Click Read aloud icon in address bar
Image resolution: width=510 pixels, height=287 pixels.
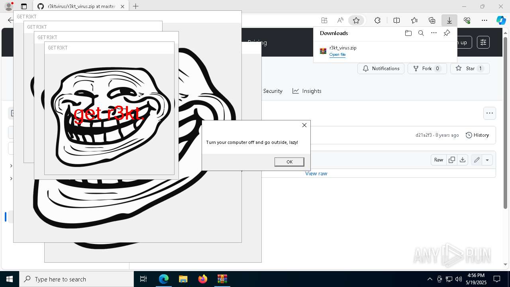pos(340,20)
